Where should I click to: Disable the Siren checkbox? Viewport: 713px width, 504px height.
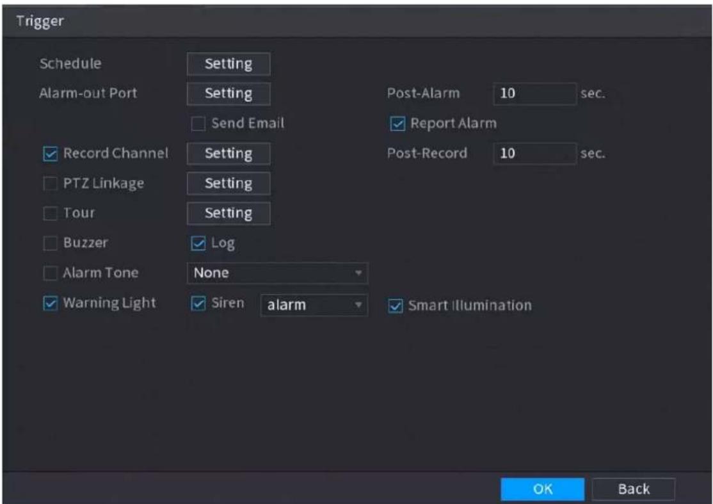point(198,304)
